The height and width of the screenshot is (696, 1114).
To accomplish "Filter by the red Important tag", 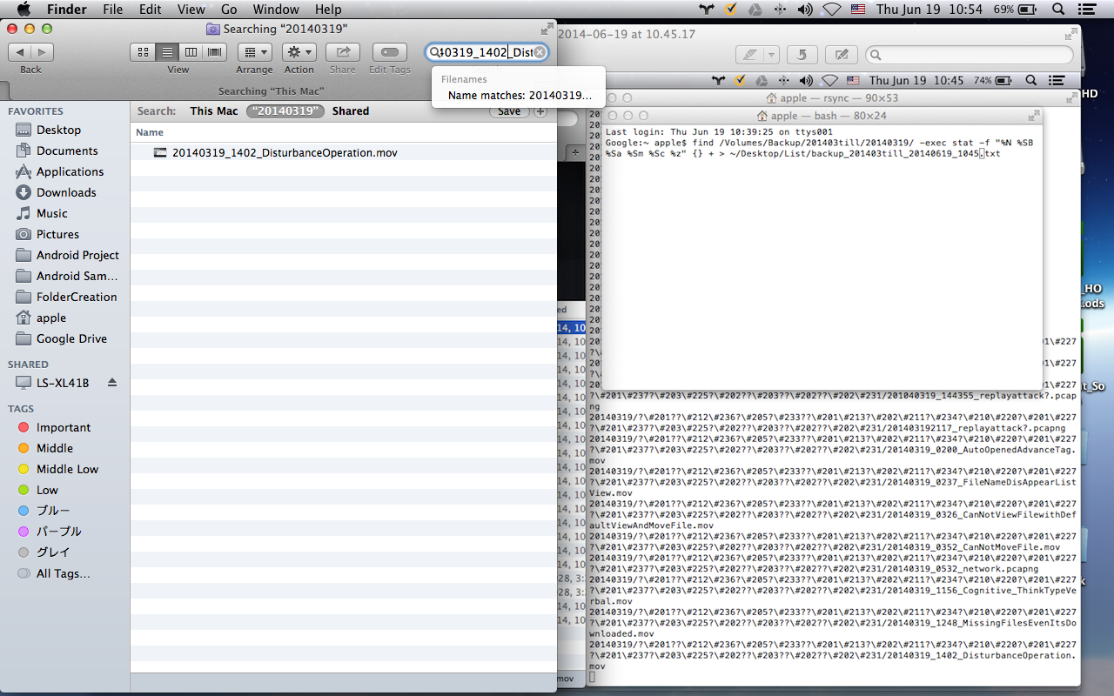I will click(x=64, y=427).
